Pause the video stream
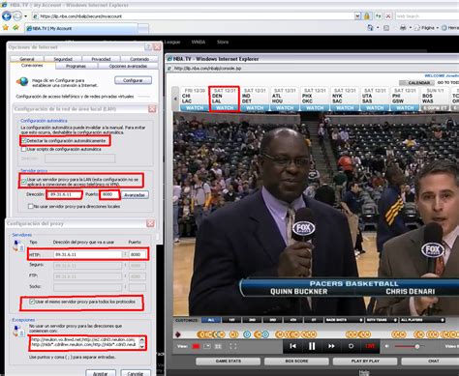 [x=312, y=346]
